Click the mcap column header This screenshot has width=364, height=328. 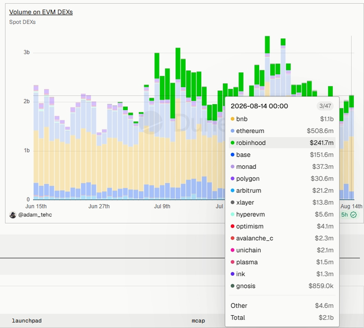(198, 321)
